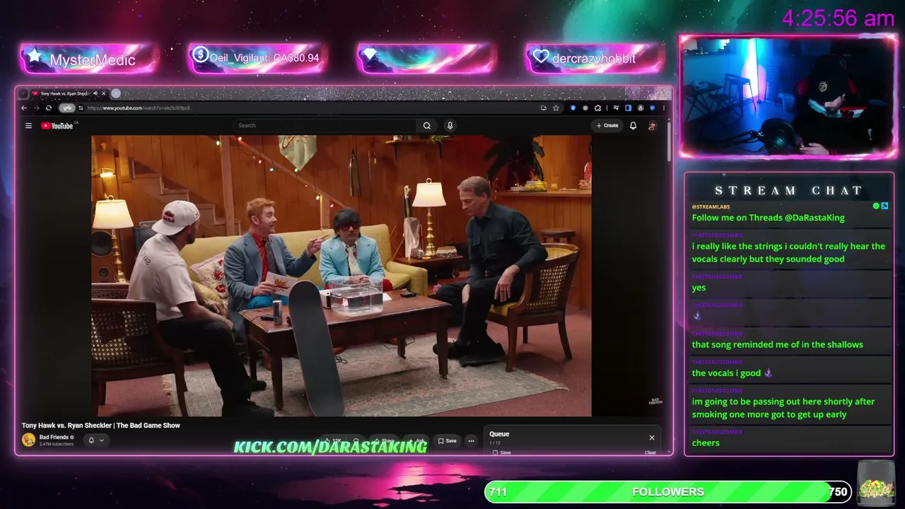Click the site info icon beside the URL

coord(81,108)
